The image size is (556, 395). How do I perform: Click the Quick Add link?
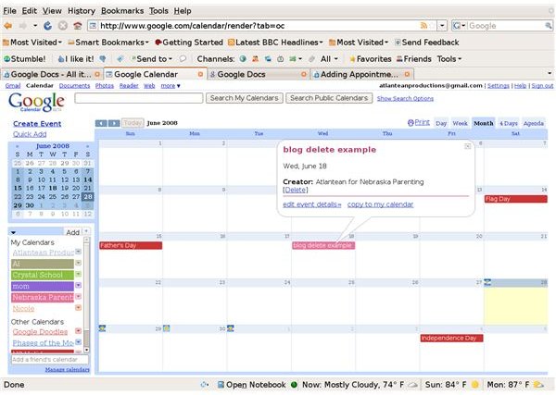[x=30, y=134]
